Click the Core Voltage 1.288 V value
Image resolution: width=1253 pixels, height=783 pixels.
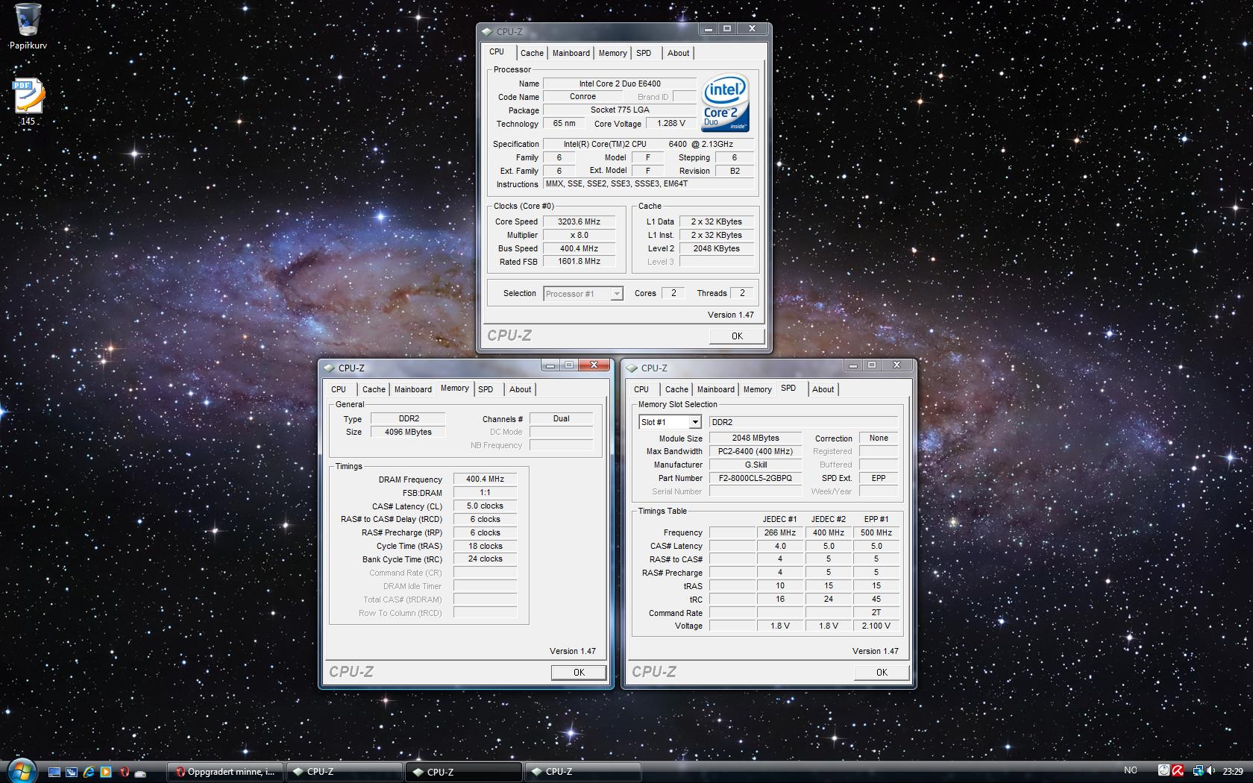[x=671, y=124]
